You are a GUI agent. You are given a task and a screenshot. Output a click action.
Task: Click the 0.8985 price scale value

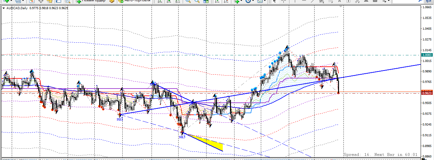428,146
